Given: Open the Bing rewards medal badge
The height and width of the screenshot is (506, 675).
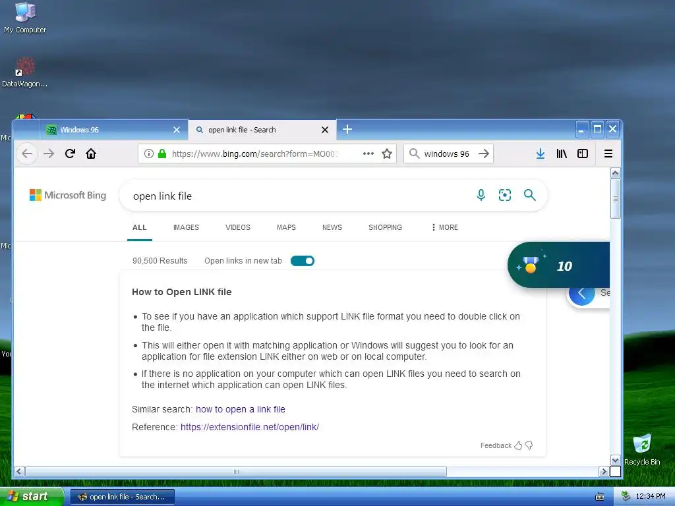Looking at the screenshot, I should point(559,265).
